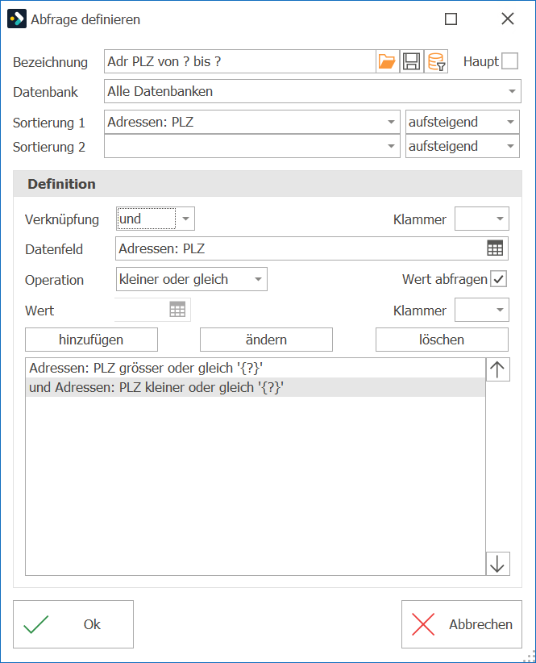Cancel with the Abbrechen button
This screenshot has height=663, width=536.
(462, 624)
